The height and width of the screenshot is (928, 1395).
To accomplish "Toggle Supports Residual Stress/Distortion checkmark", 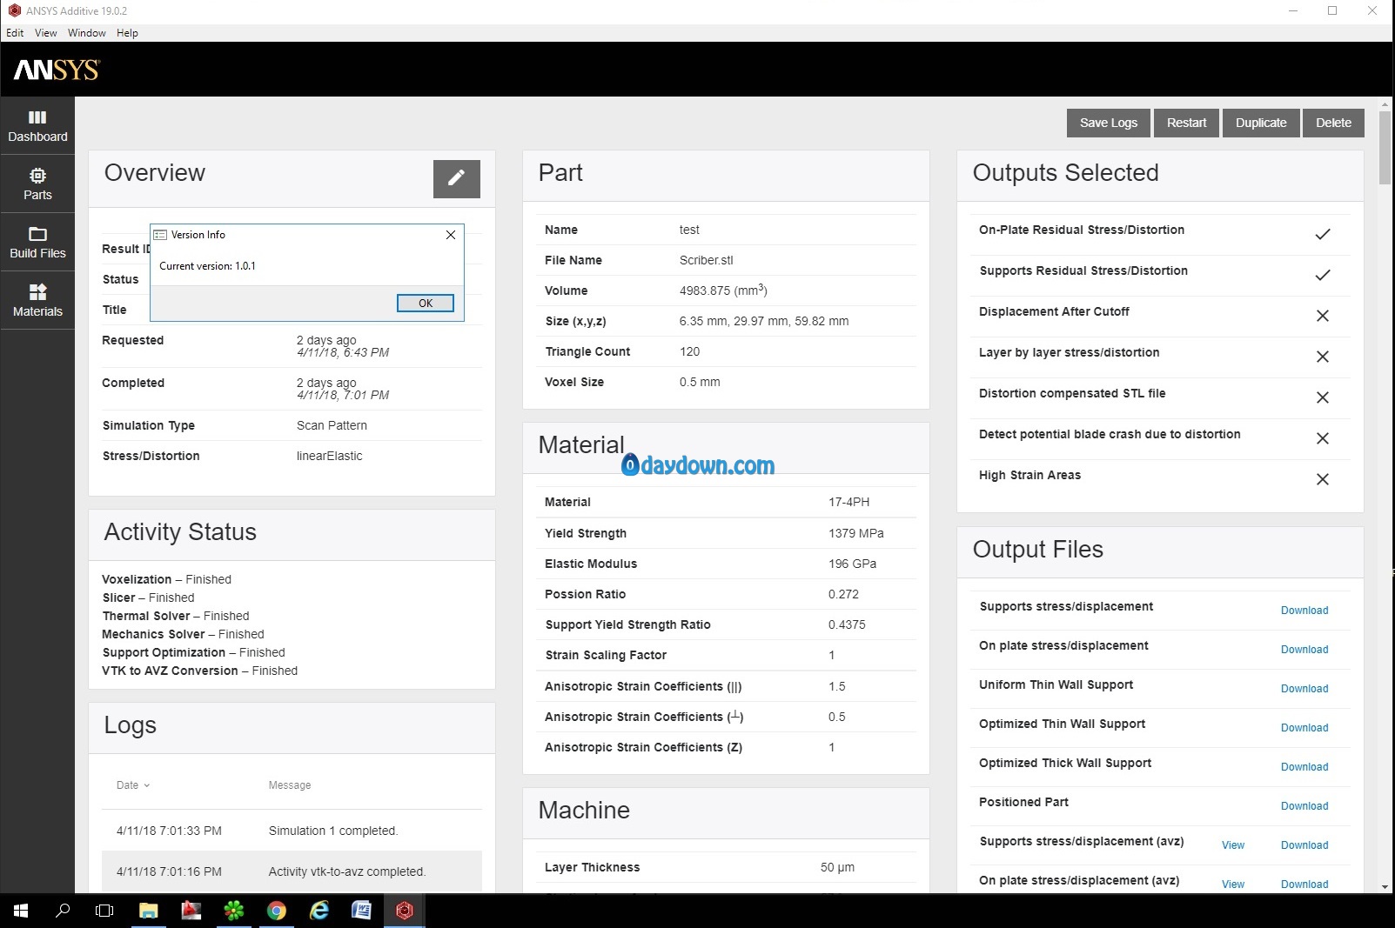I will pos(1322,275).
